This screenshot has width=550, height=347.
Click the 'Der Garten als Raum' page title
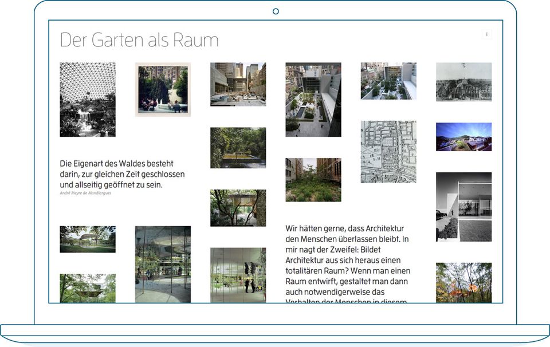139,40
